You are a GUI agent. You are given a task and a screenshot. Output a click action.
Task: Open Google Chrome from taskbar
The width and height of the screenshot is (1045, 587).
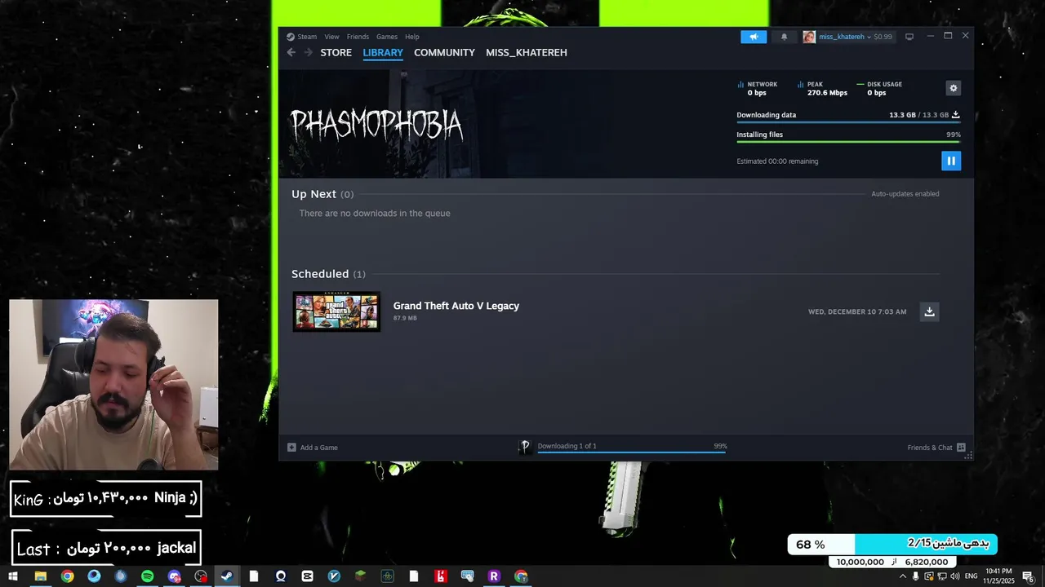point(67,576)
